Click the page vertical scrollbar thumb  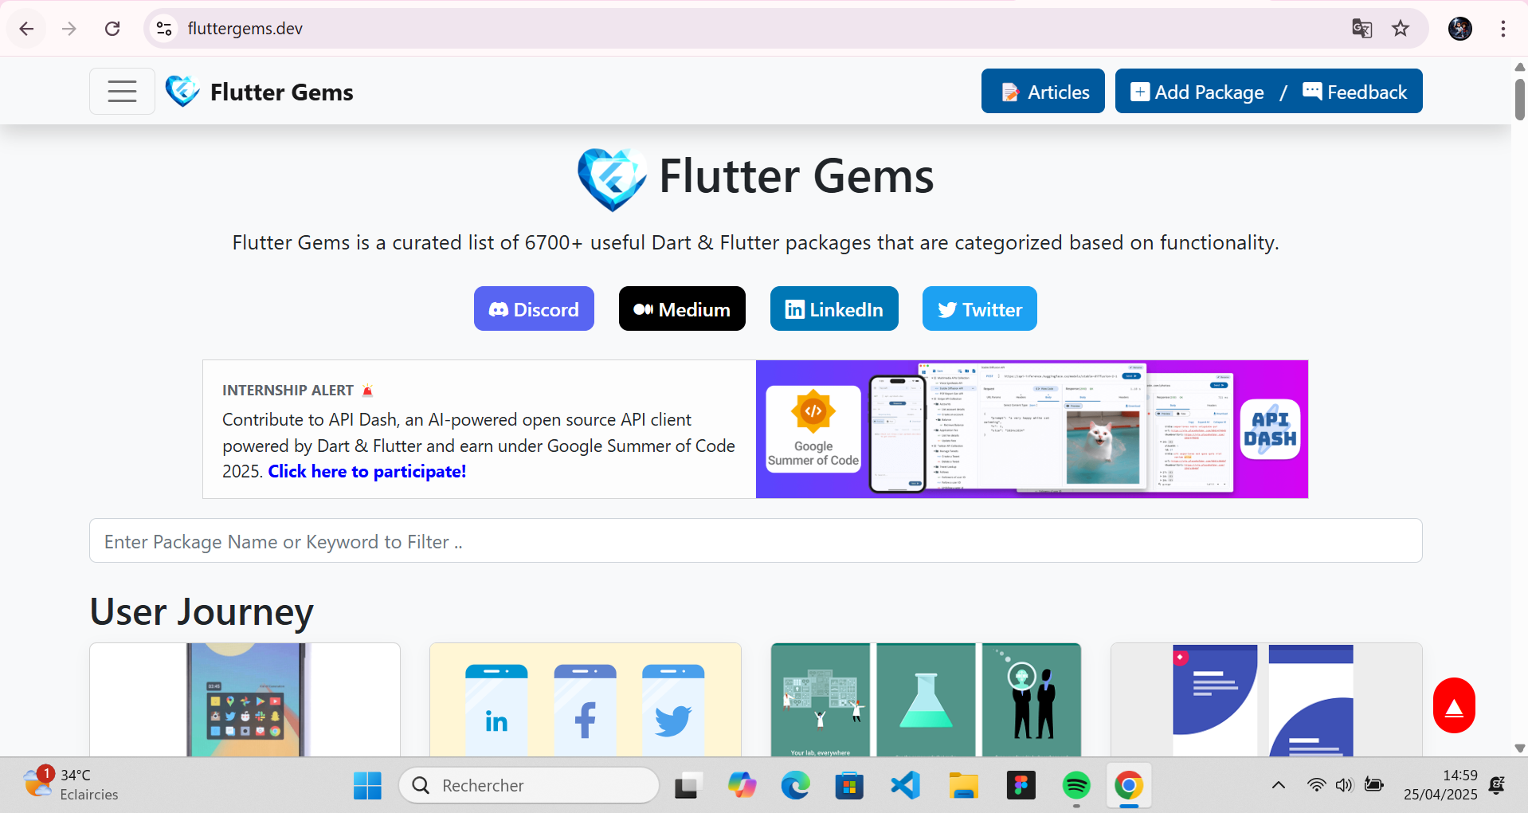click(x=1520, y=100)
